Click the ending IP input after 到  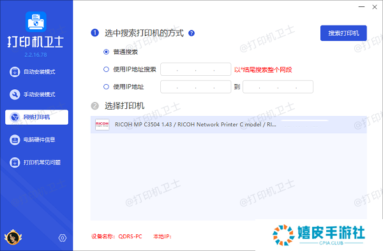click(x=278, y=87)
